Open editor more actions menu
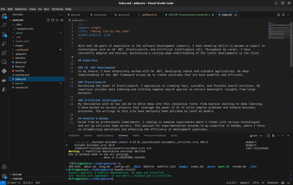 pos(288,15)
